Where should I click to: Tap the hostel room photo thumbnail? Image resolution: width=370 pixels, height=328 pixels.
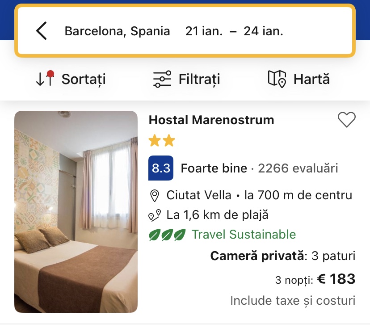[x=76, y=211]
